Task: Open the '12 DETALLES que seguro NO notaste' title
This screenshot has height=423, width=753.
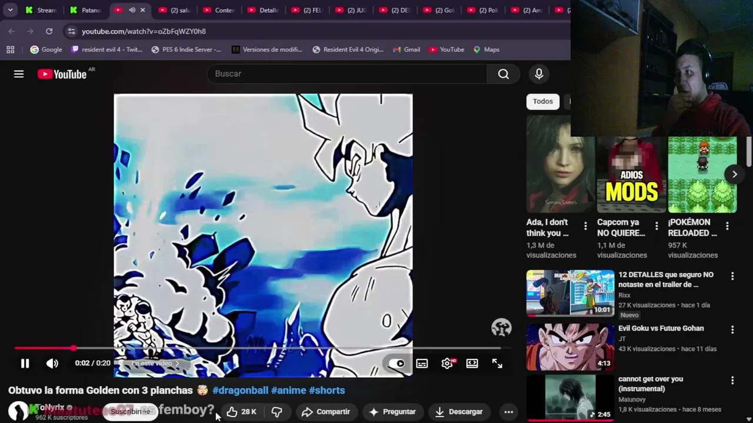Action: pyautogui.click(x=666, y=280)
